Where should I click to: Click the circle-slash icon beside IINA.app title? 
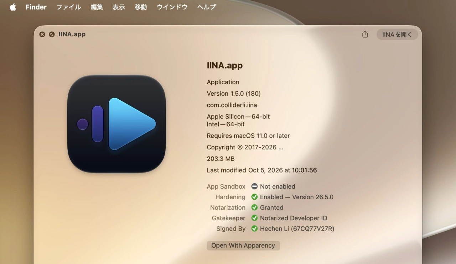pyautogui.click(x=52, y=35)
